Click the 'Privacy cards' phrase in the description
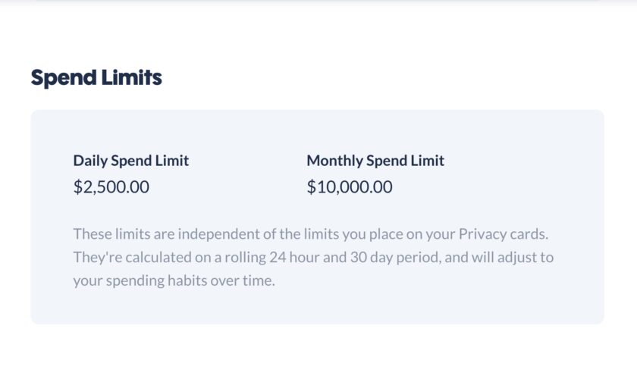This screenshot has width=637, height=385. point(504,234)
